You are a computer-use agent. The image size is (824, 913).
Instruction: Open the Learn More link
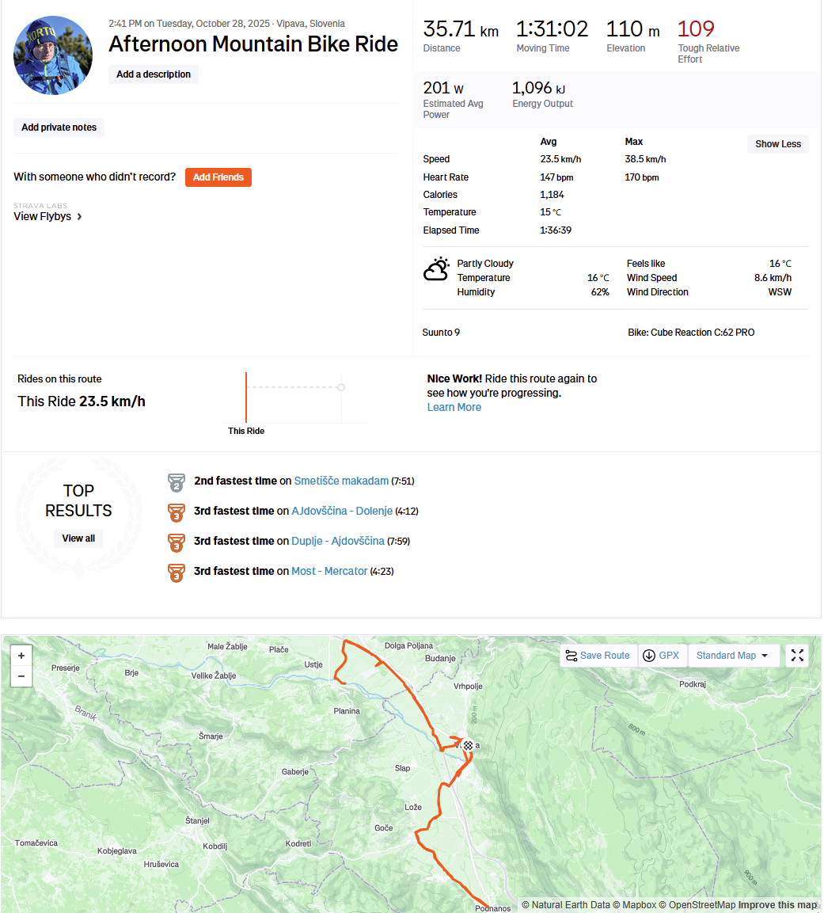[x=454, y=407]
